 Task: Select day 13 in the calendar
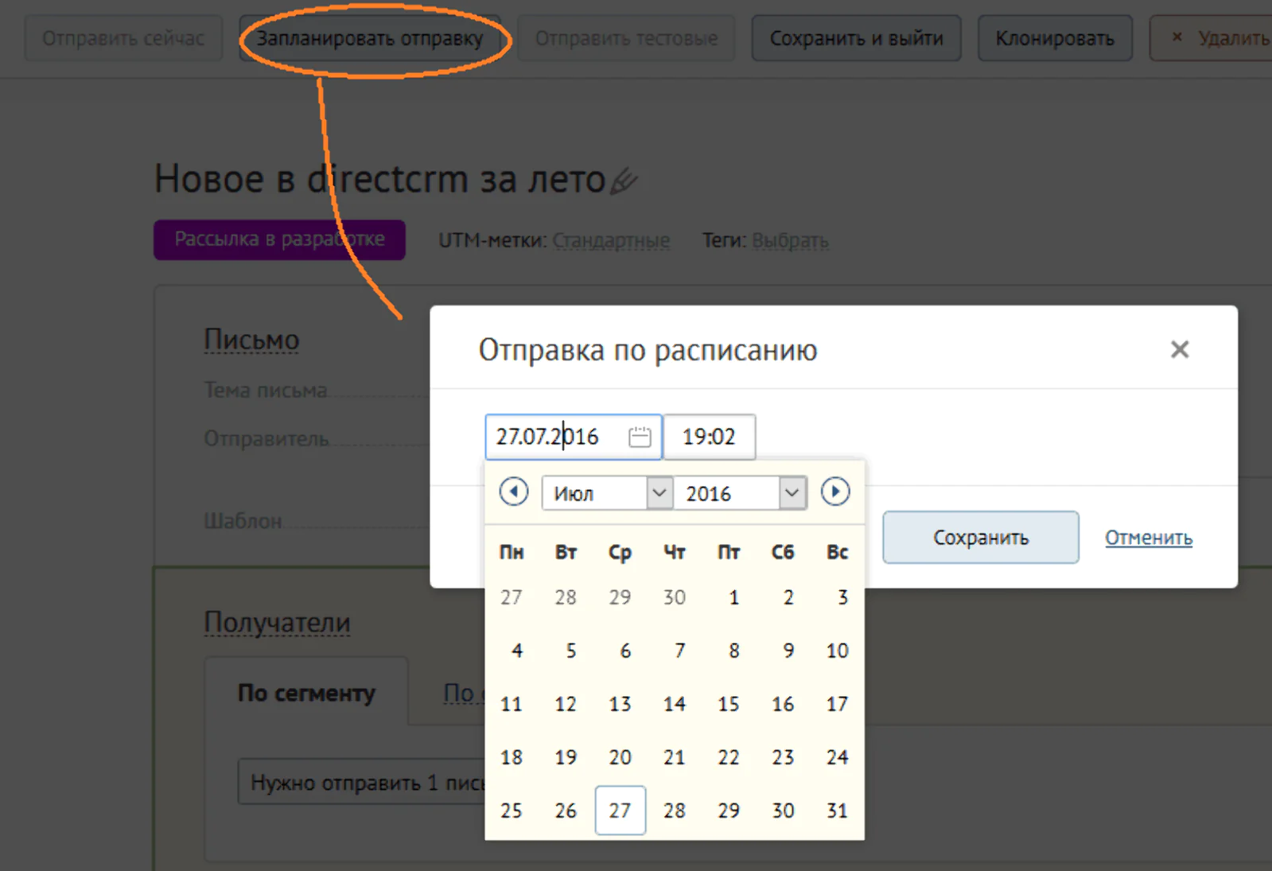[620, 704]
